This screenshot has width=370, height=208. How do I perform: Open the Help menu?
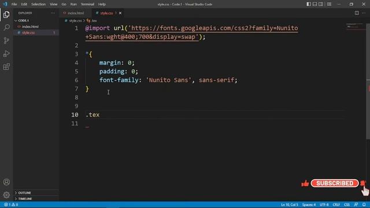[102, 4]
